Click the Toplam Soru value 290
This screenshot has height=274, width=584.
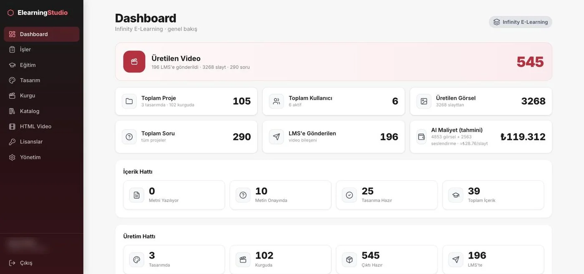pyautogui.click(x=242, y=137)
